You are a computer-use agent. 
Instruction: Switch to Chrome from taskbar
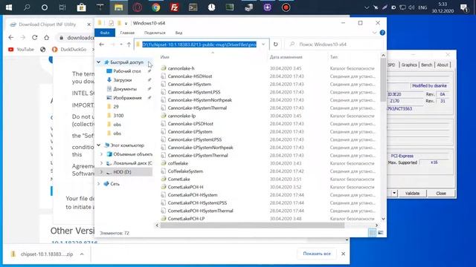[156, 7]
